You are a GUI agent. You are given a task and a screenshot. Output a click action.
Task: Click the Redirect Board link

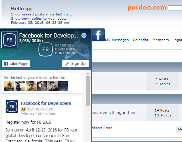(x=102, y=128)
